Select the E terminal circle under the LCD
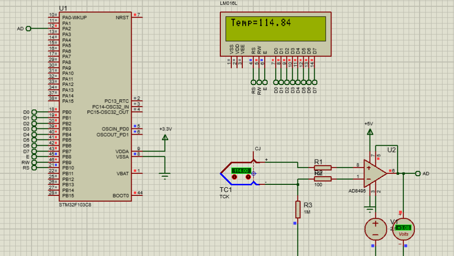The width and height of the screenshot is (454, 256). coord(265,82)
